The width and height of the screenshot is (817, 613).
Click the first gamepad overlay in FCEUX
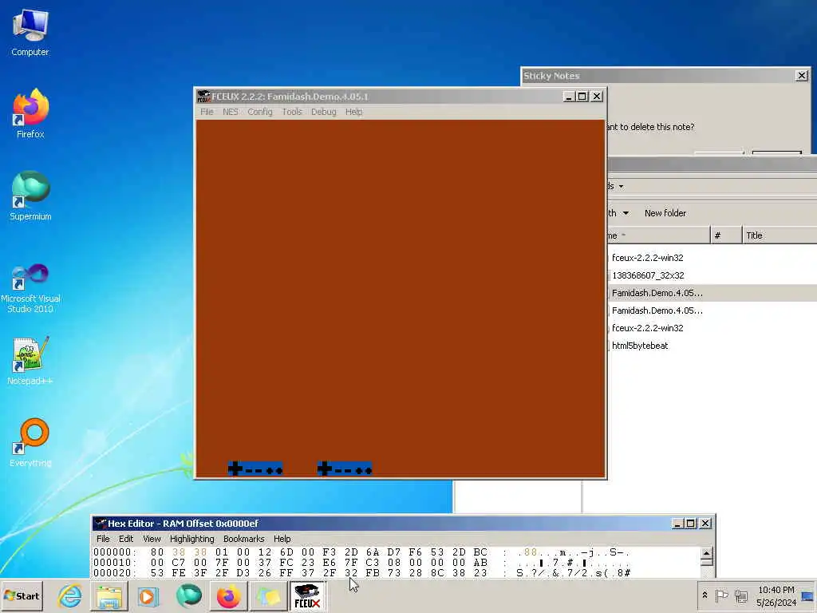click(x=255, y=469)
